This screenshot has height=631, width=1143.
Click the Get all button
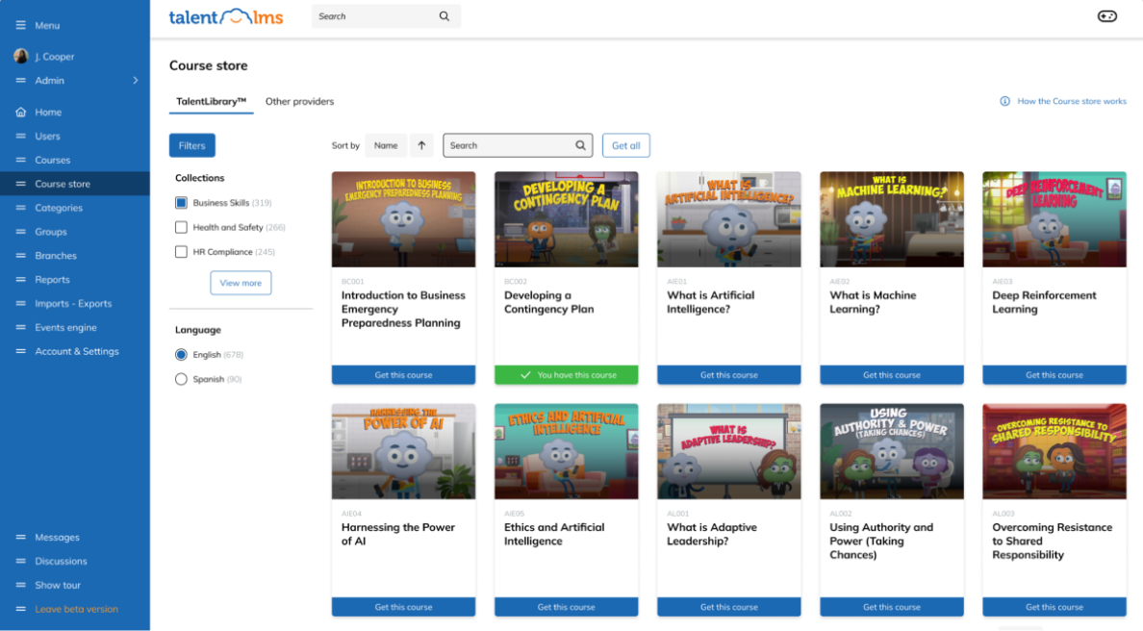(x=626, y=145)
